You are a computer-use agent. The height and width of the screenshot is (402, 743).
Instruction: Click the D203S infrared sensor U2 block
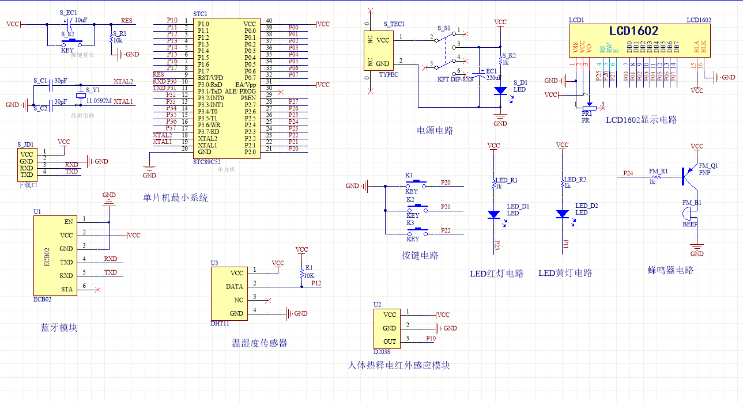point(389,328)
